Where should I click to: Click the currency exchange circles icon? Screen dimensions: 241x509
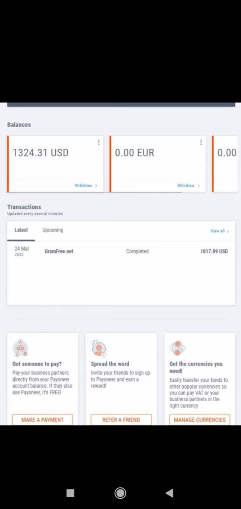click(177, 348)
